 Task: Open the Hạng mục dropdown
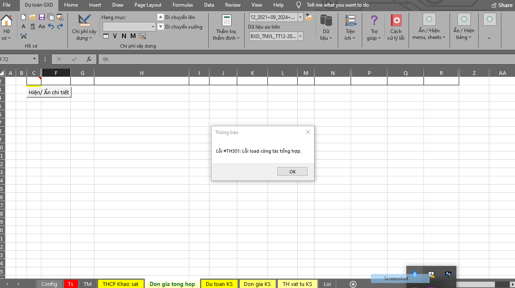pyautogui.click(x=129, y=26)
